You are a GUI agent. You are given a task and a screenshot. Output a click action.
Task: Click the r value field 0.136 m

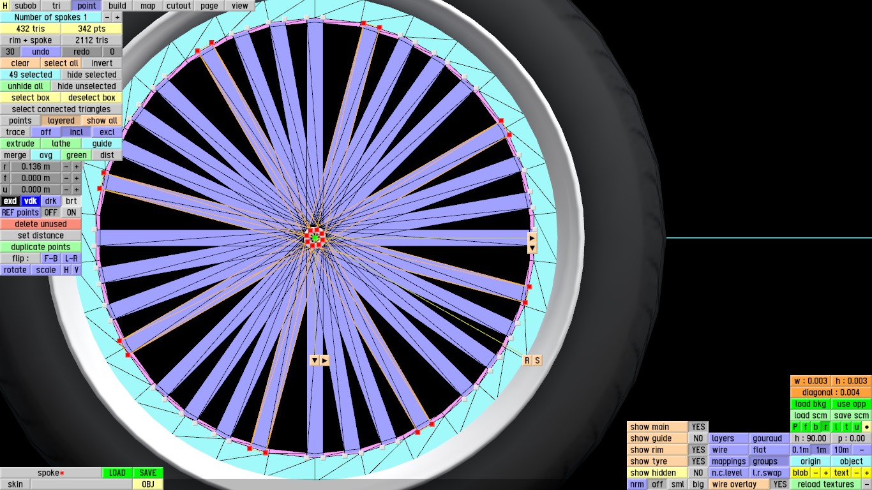36,167
